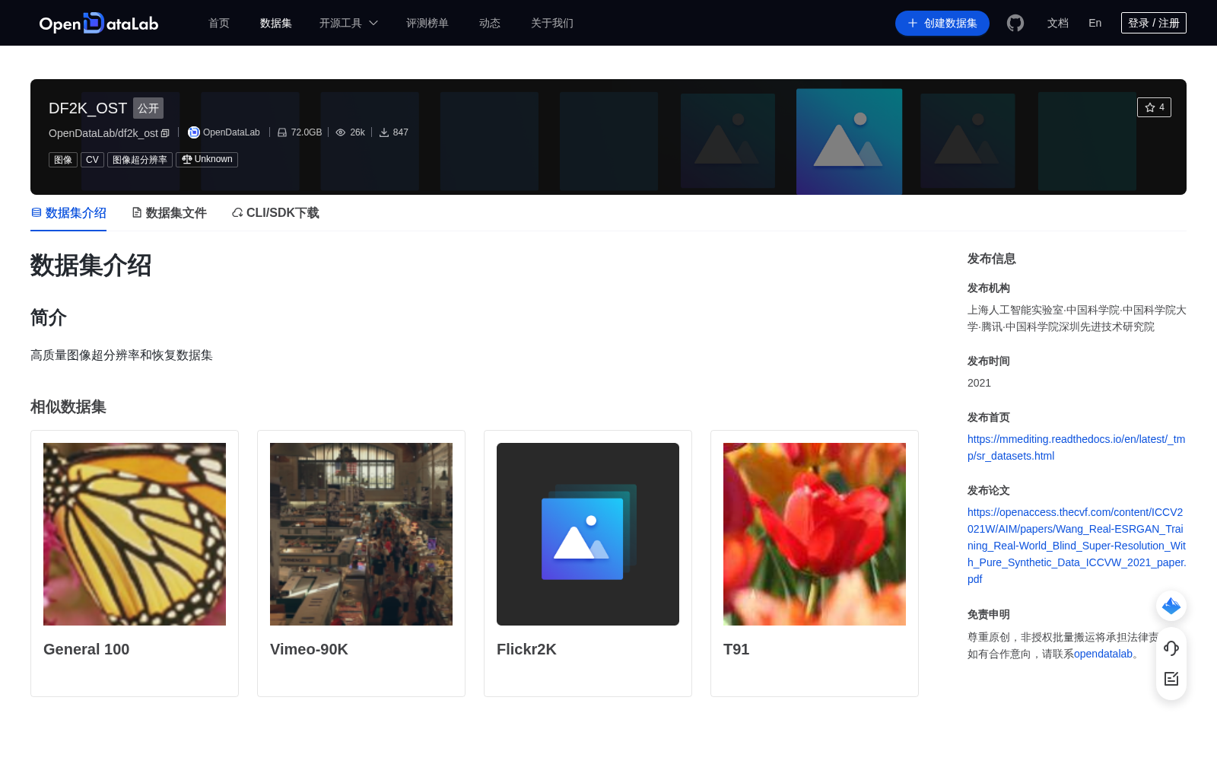Click the Flickr2K dataset title
1217x761 pixels.
[526, 649]
